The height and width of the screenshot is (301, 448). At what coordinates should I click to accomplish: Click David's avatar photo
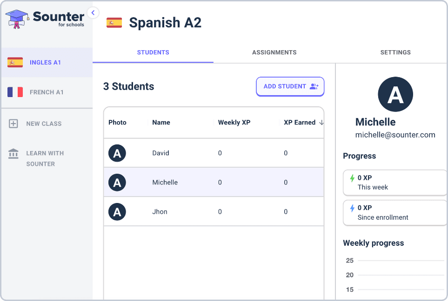117,153
